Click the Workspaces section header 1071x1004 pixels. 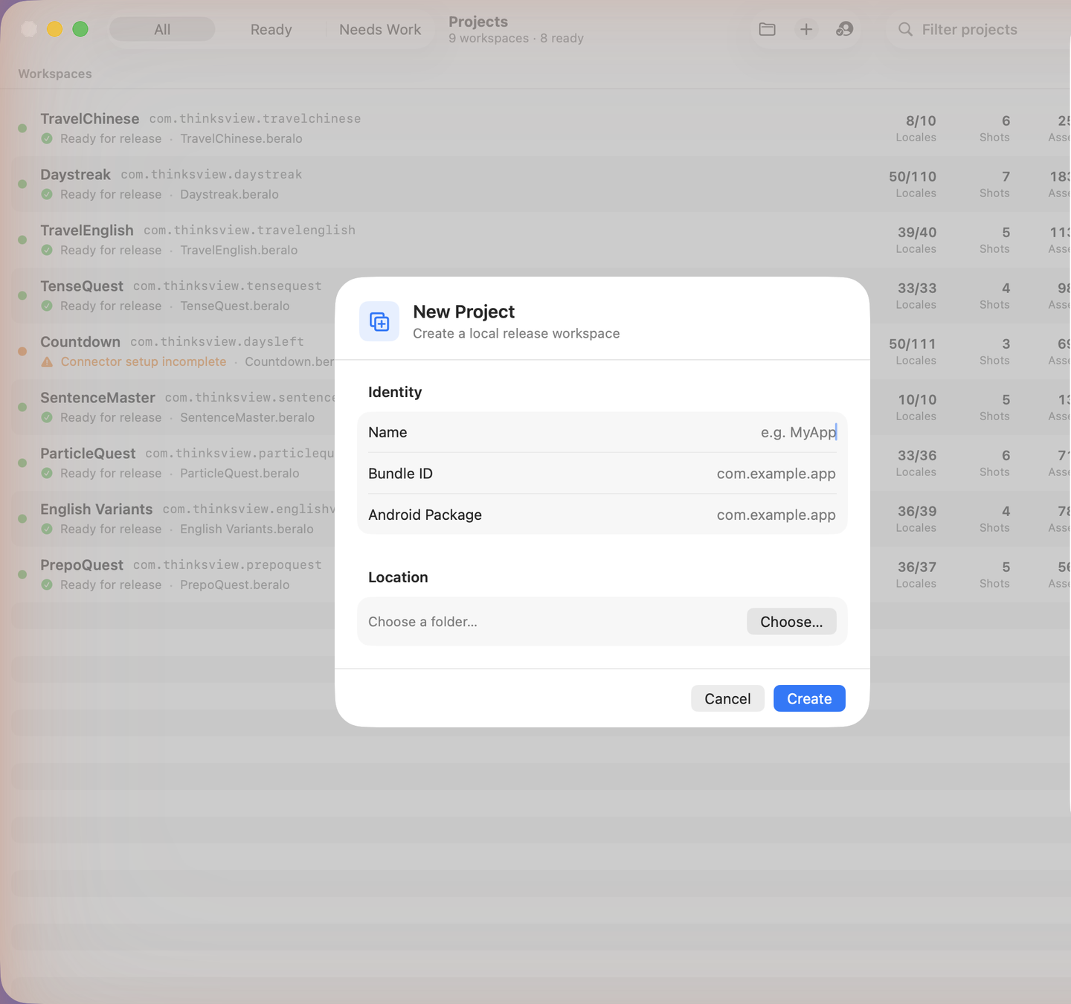55,74
